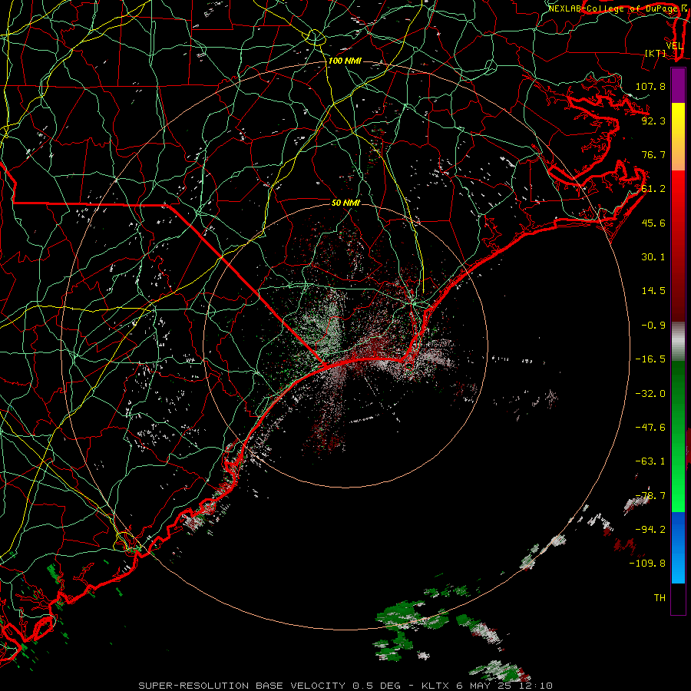Click the purple segment of velocity color bar
The width and height of the screenshot is (691, 691).
click(x=678, y=85)
